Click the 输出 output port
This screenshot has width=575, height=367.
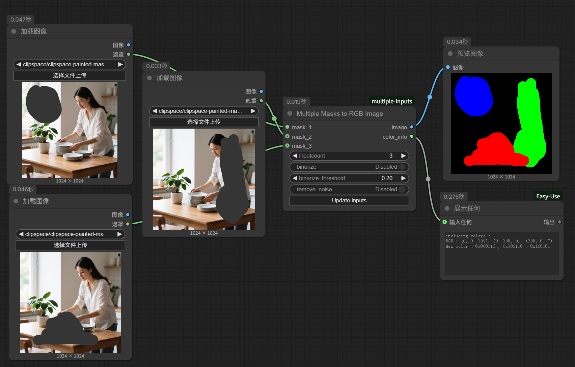(x=559, y=222)
